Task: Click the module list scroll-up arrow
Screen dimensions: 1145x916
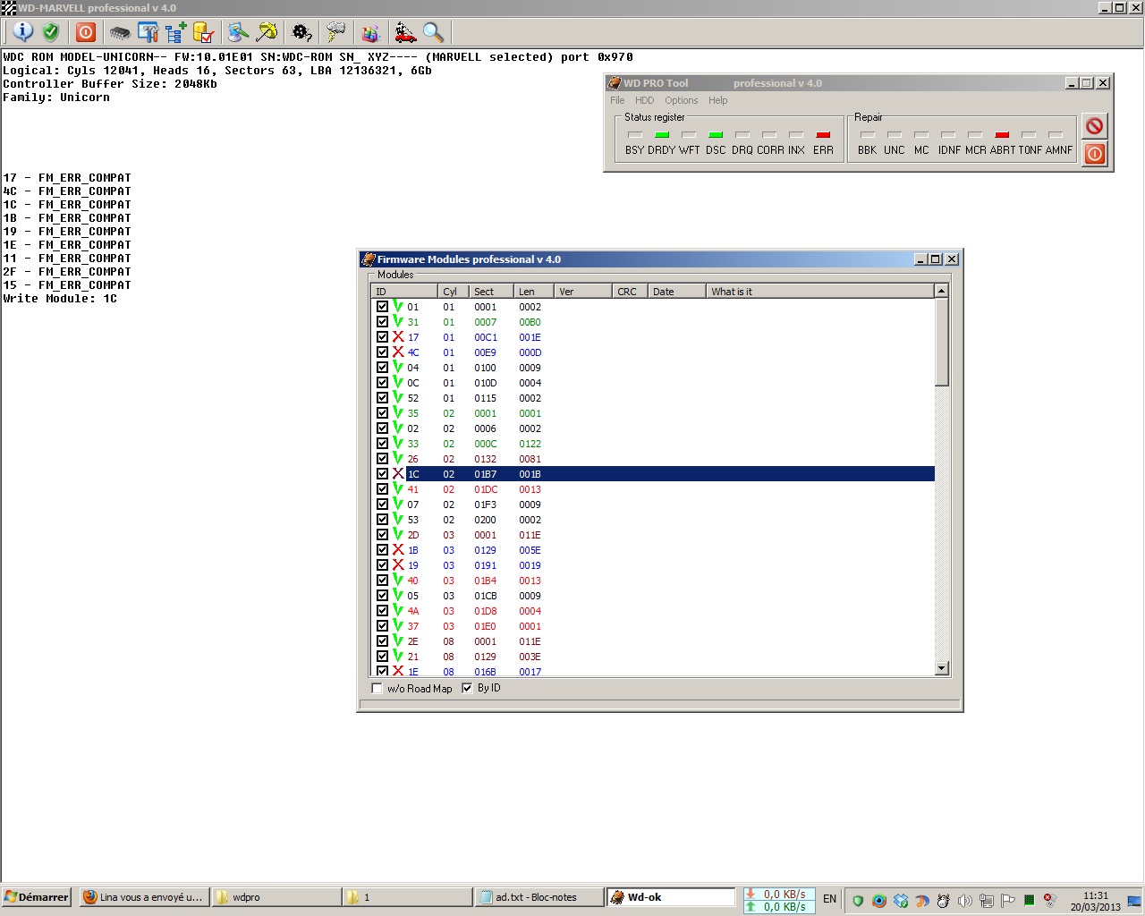Action: coord(941,291)
